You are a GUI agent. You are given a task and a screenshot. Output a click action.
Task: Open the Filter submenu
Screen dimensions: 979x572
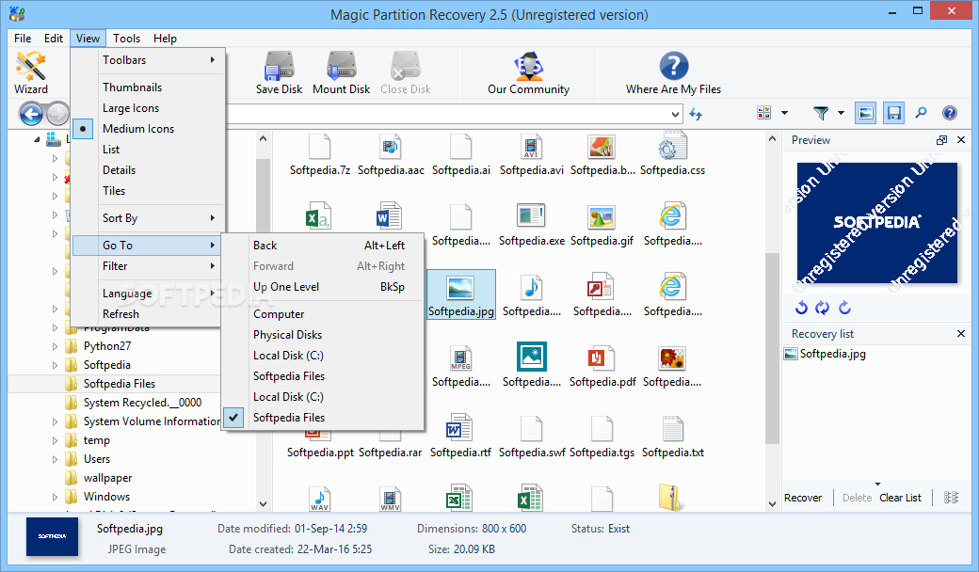(148, 265)
